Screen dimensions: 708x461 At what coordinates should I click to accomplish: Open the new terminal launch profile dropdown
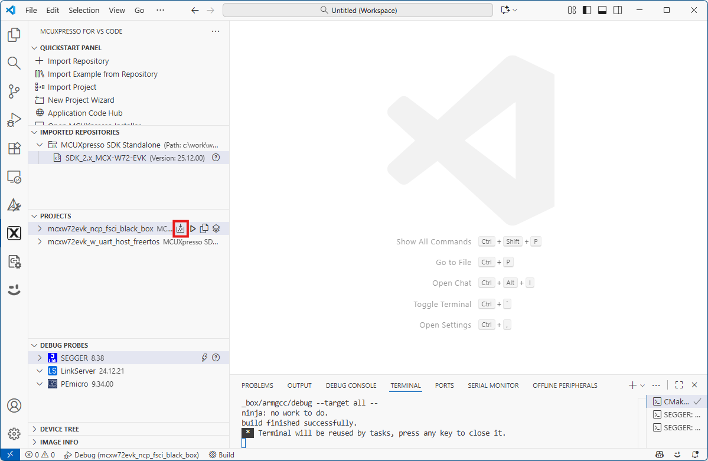642,385
